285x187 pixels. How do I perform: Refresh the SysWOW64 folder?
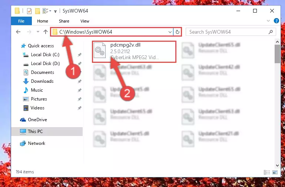tap(178, 32)
